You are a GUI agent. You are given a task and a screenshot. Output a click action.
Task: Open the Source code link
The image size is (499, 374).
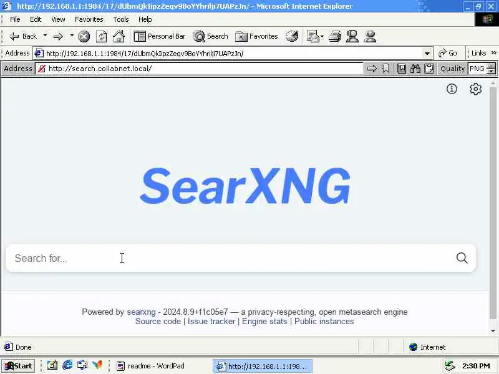pos(158,321)
